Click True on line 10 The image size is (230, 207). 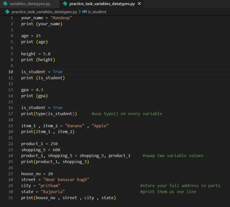57,72
